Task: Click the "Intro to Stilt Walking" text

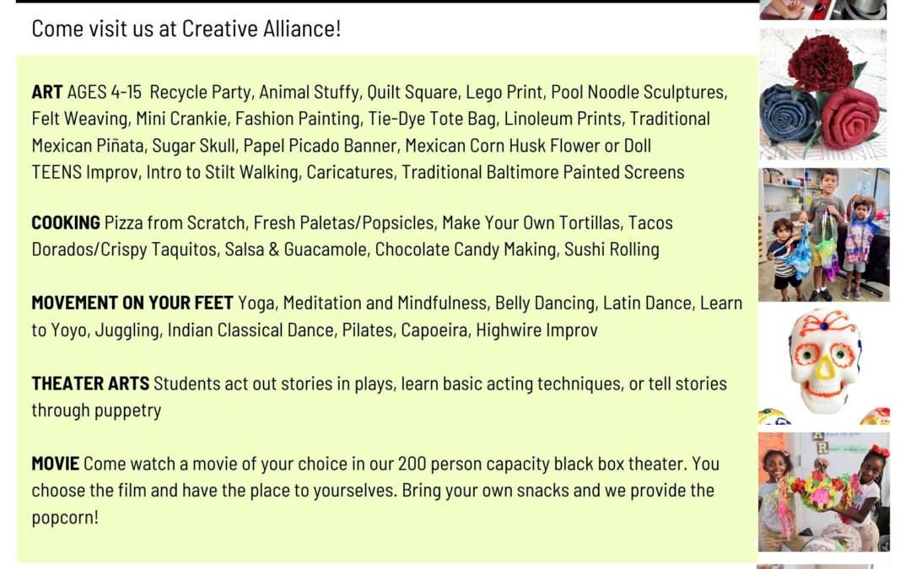Action: click(x=222, y=172)
